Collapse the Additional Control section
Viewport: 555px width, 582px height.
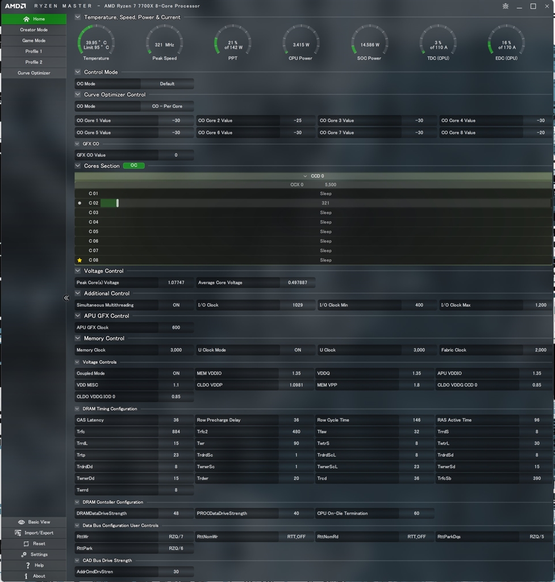(77, 293)
